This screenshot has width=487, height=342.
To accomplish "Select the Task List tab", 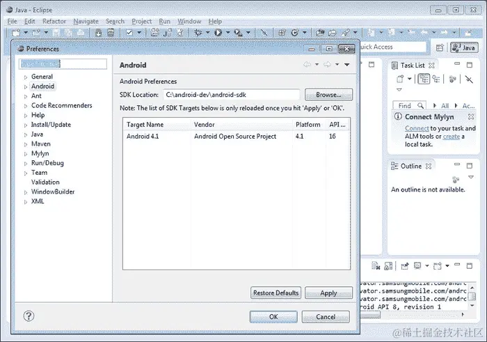I will tap(413, 65).
